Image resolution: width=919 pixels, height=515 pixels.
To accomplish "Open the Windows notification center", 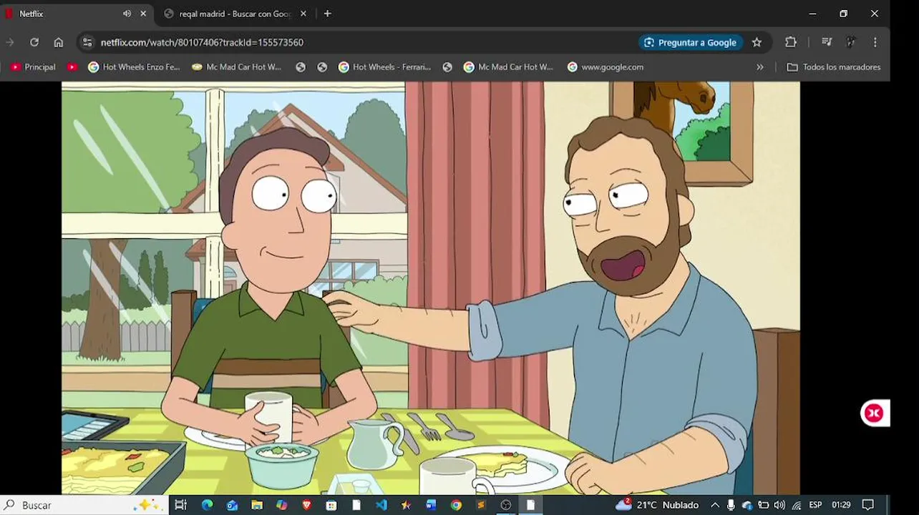I will (x=868, y=505).
